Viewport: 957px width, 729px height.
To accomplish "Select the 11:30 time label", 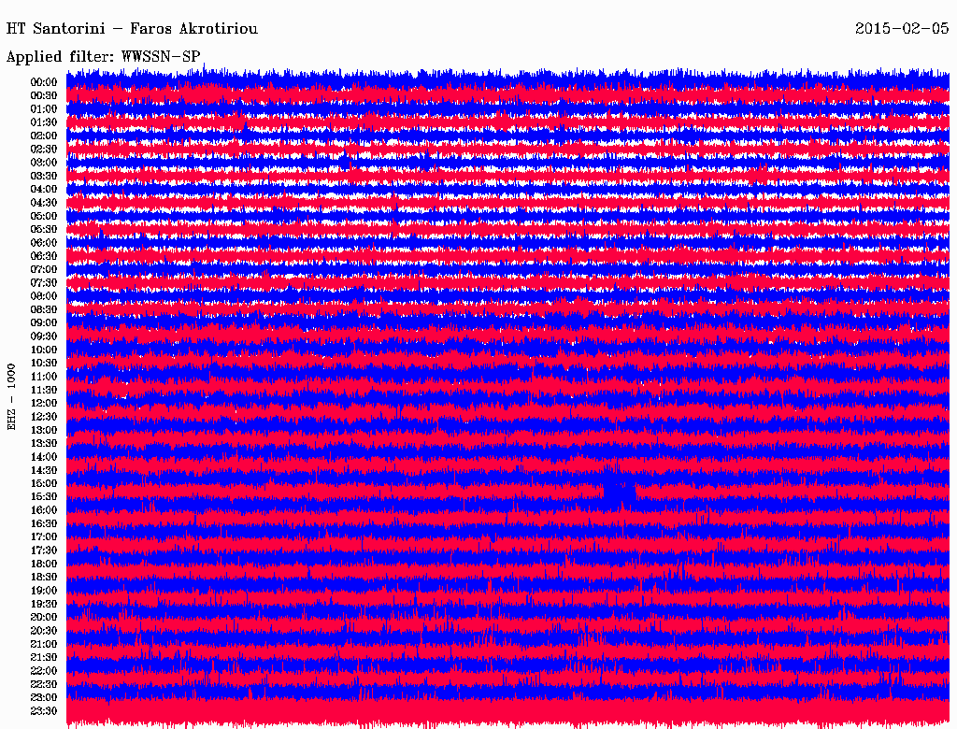I will 43,390.
